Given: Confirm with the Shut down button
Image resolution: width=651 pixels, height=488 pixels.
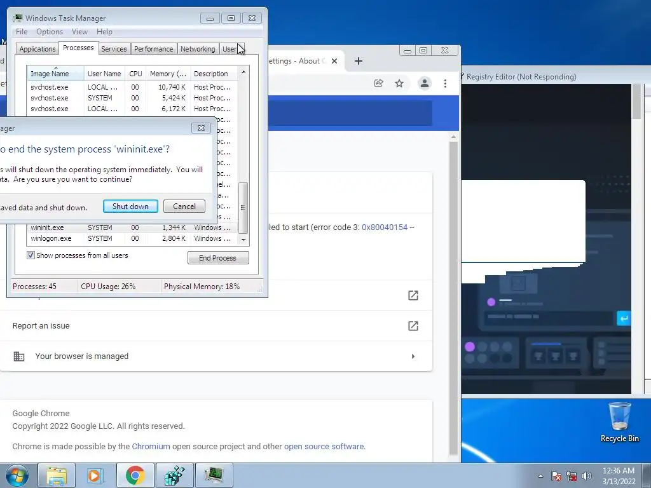Looking at the screenshot, I should tap(130, 207).
